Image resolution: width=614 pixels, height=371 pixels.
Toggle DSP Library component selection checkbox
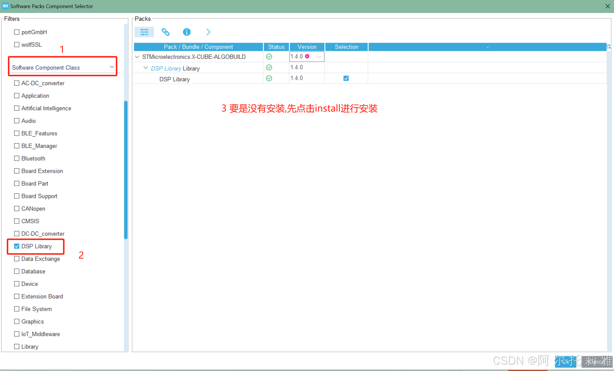[x=346, y=78]
